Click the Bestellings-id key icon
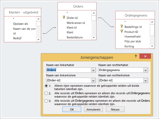Viewport: 159px width, 119px height. [122, 26]
